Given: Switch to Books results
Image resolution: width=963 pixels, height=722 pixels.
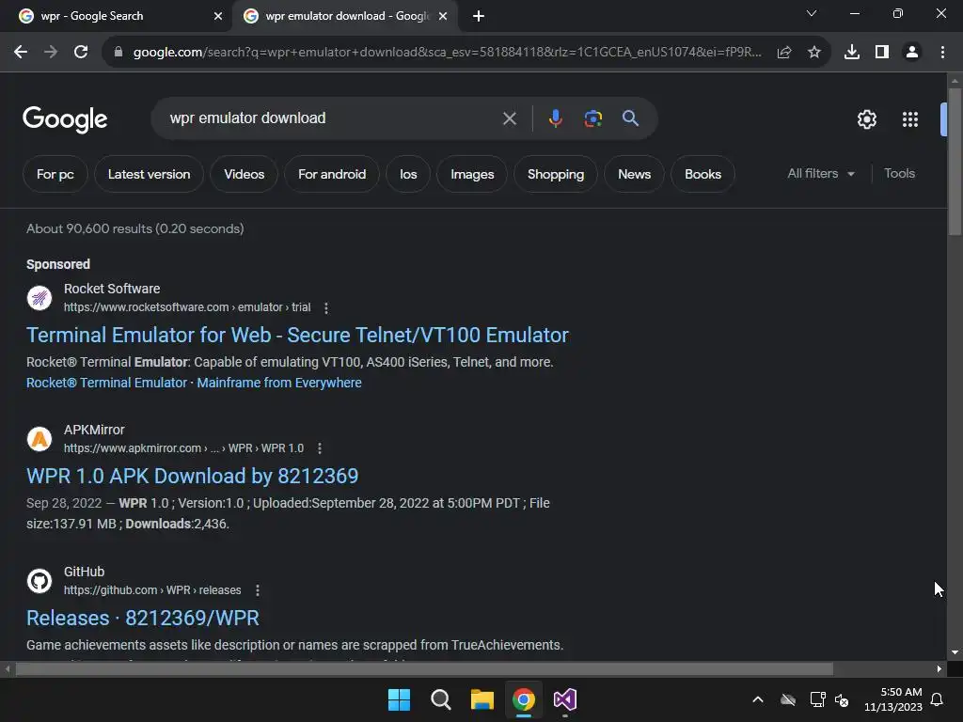Looking at the screenshot, I should pos(703,174).
